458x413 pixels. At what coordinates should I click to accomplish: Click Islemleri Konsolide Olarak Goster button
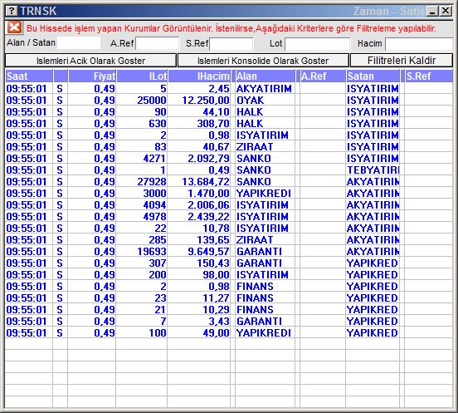(263, 61)
